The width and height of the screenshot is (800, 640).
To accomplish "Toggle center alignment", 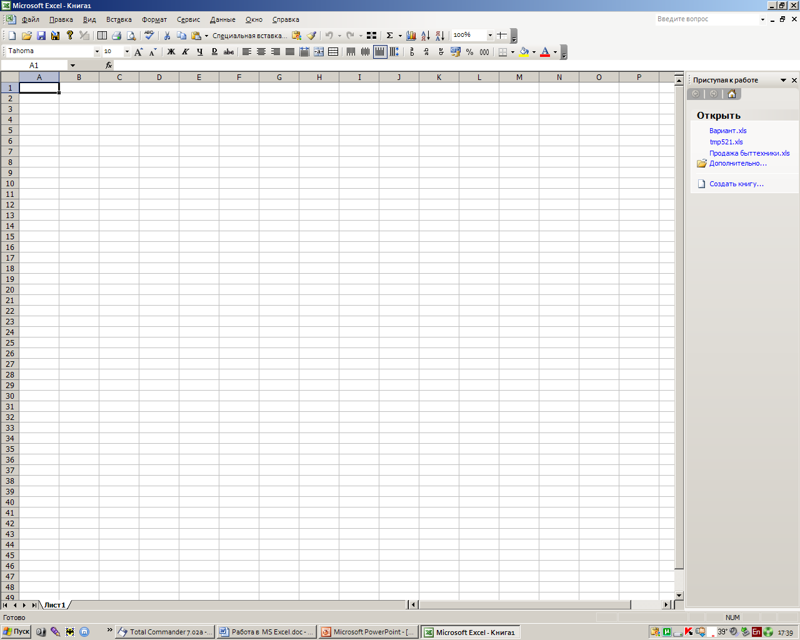I will coord(261,52).
